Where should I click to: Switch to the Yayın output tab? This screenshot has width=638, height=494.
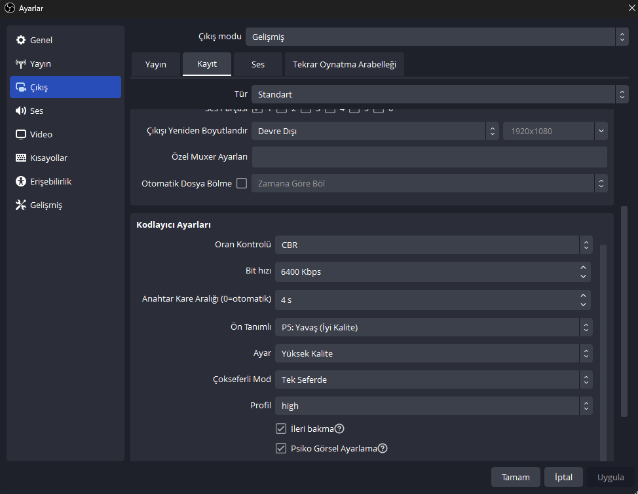click(155, 65)
